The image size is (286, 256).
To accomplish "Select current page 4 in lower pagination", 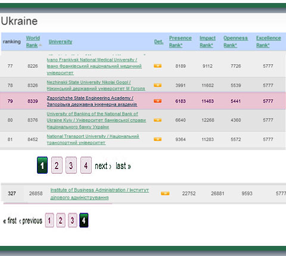I will [x=84, y=220].
